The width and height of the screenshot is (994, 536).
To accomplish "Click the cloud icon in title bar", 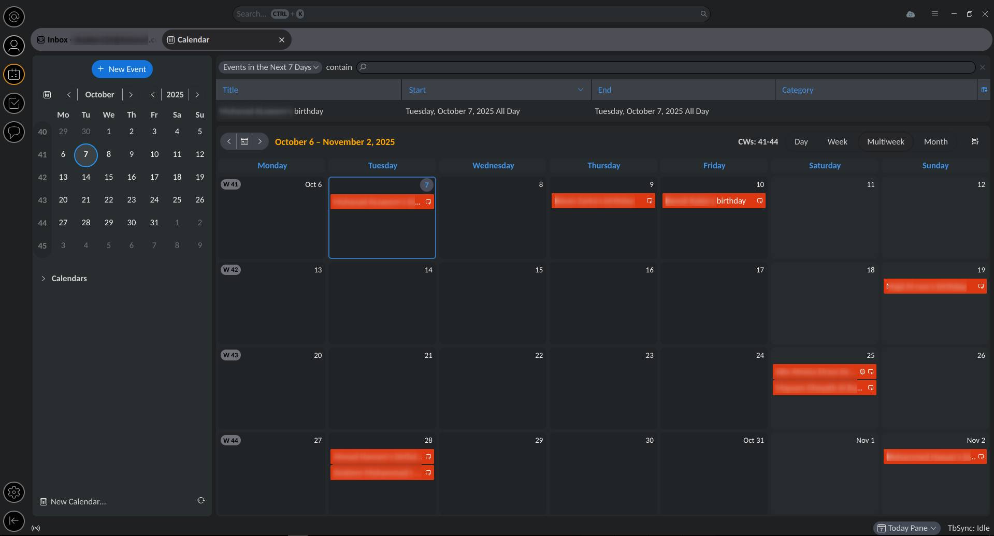I will click(911, 14).
